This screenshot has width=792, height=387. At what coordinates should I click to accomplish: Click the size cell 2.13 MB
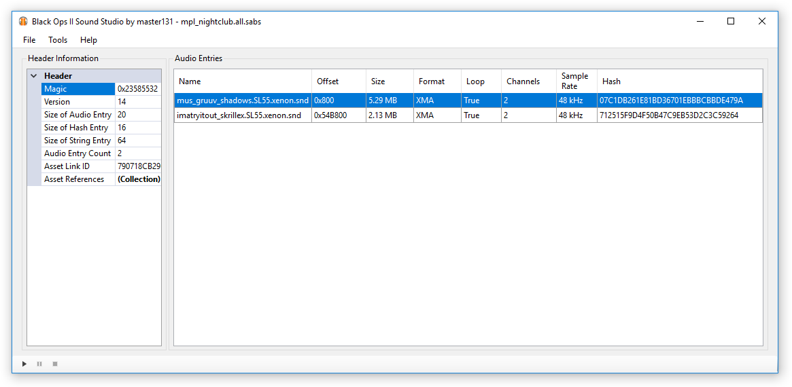pos(390,115)
